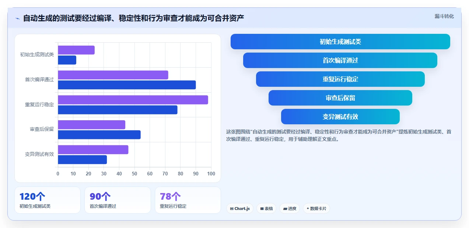
Task: Click the 进度 tag
Action: (x=290, y=209)
